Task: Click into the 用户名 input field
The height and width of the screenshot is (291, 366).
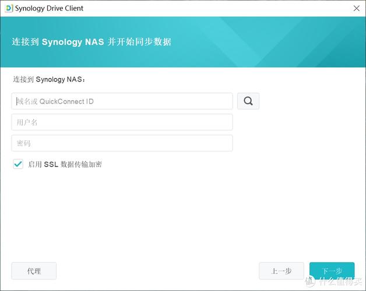Action: point(122,122)
